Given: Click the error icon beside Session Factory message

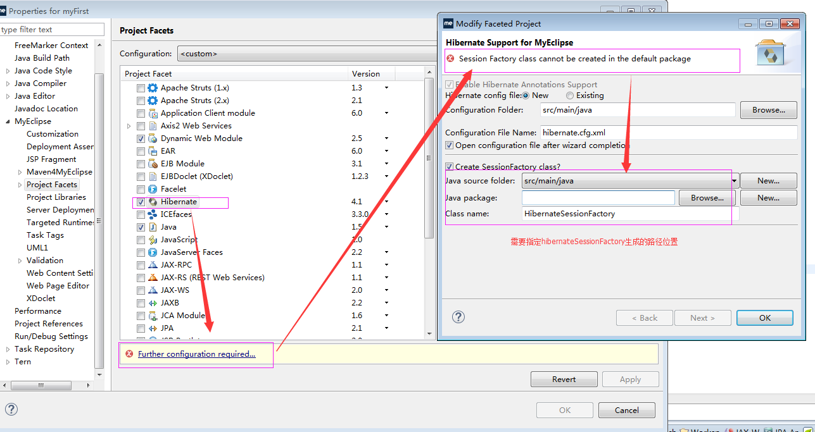Looking at the screenshot, I should 450,59.
